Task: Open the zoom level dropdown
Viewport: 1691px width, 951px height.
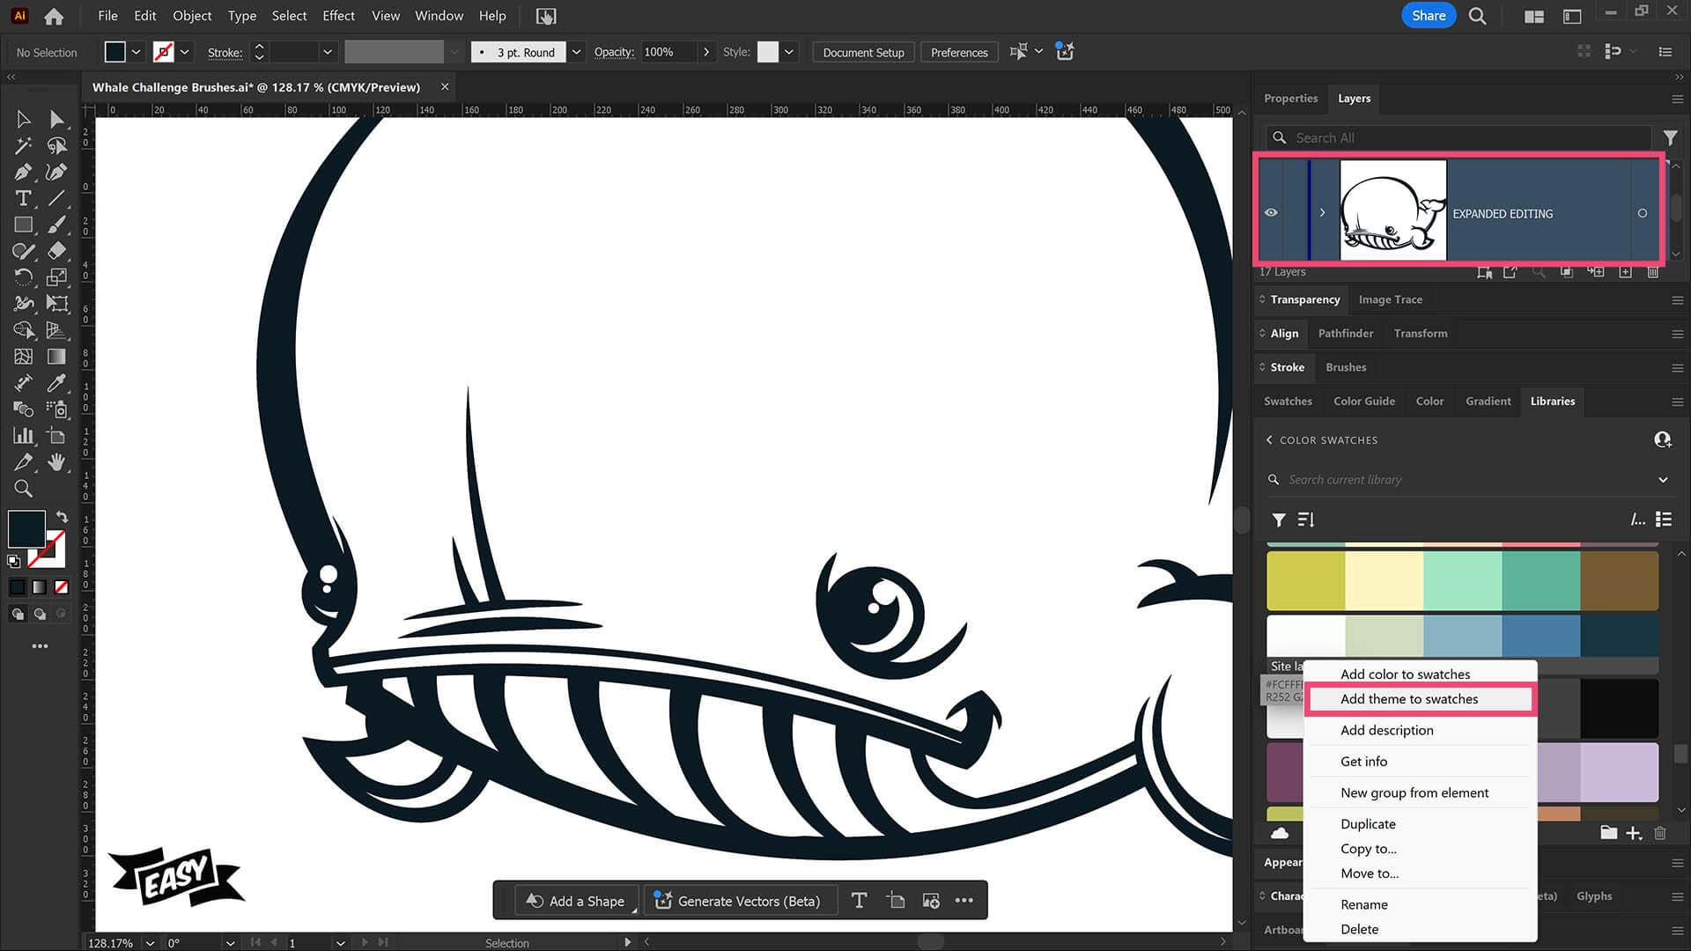Action: (x=150, y=942)
